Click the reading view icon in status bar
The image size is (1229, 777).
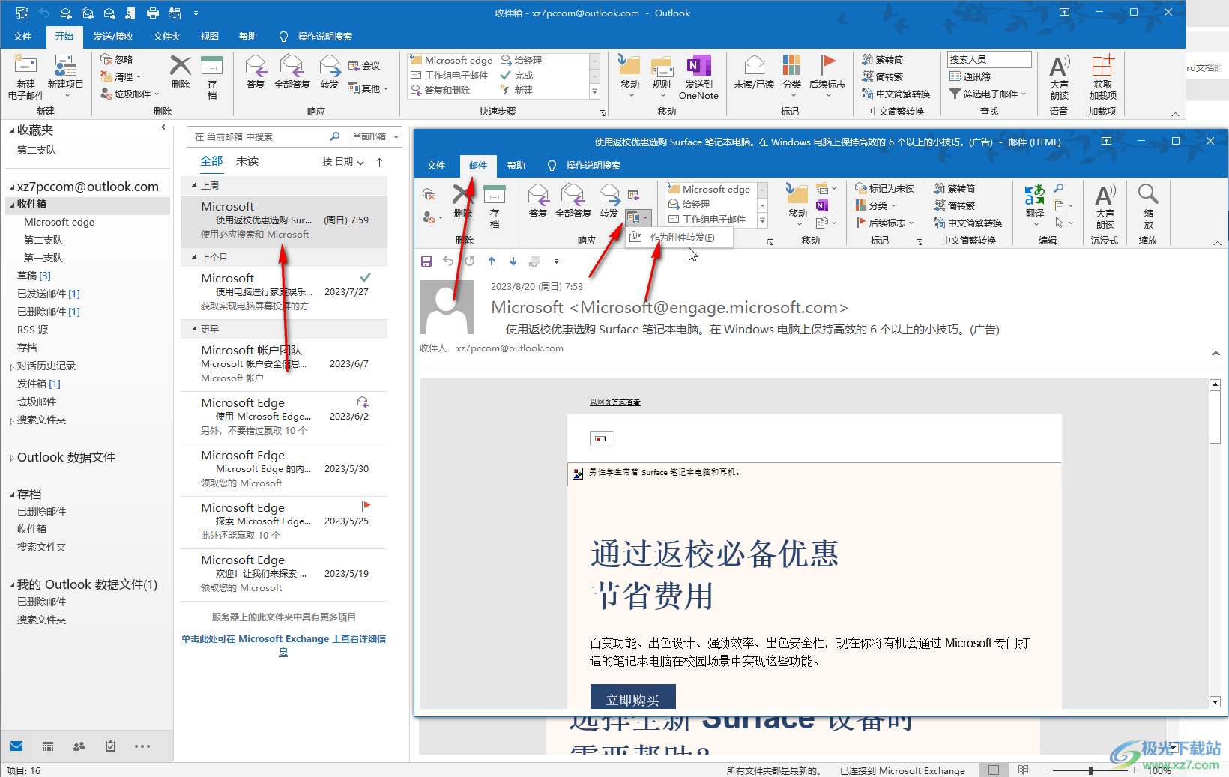click(1023, 770)
